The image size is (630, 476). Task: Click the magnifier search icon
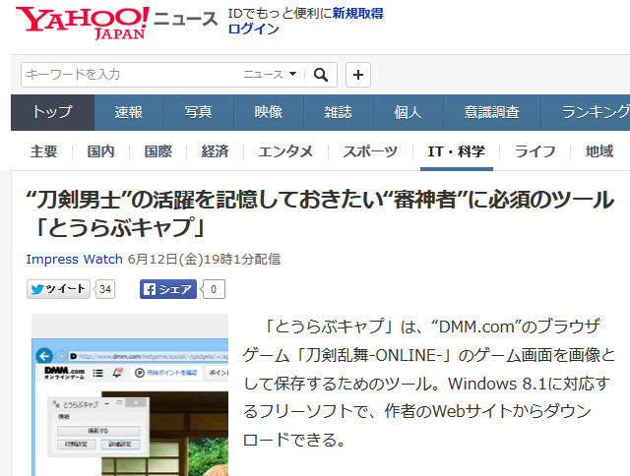321,75
